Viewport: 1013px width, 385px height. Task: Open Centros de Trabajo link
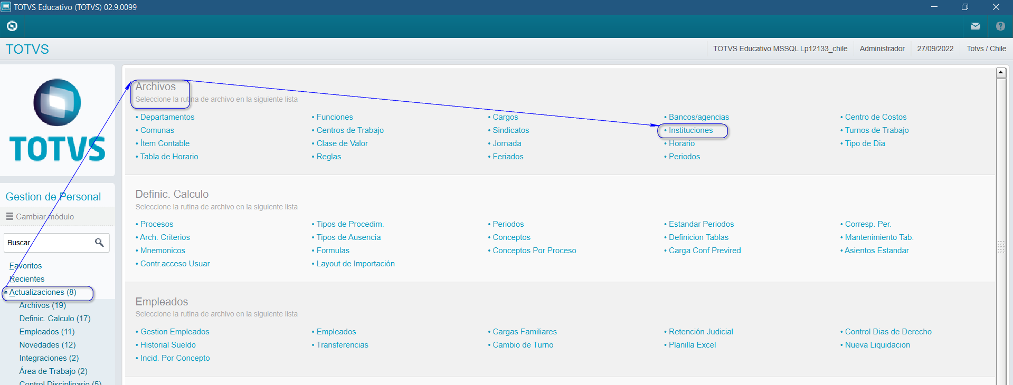350,130
